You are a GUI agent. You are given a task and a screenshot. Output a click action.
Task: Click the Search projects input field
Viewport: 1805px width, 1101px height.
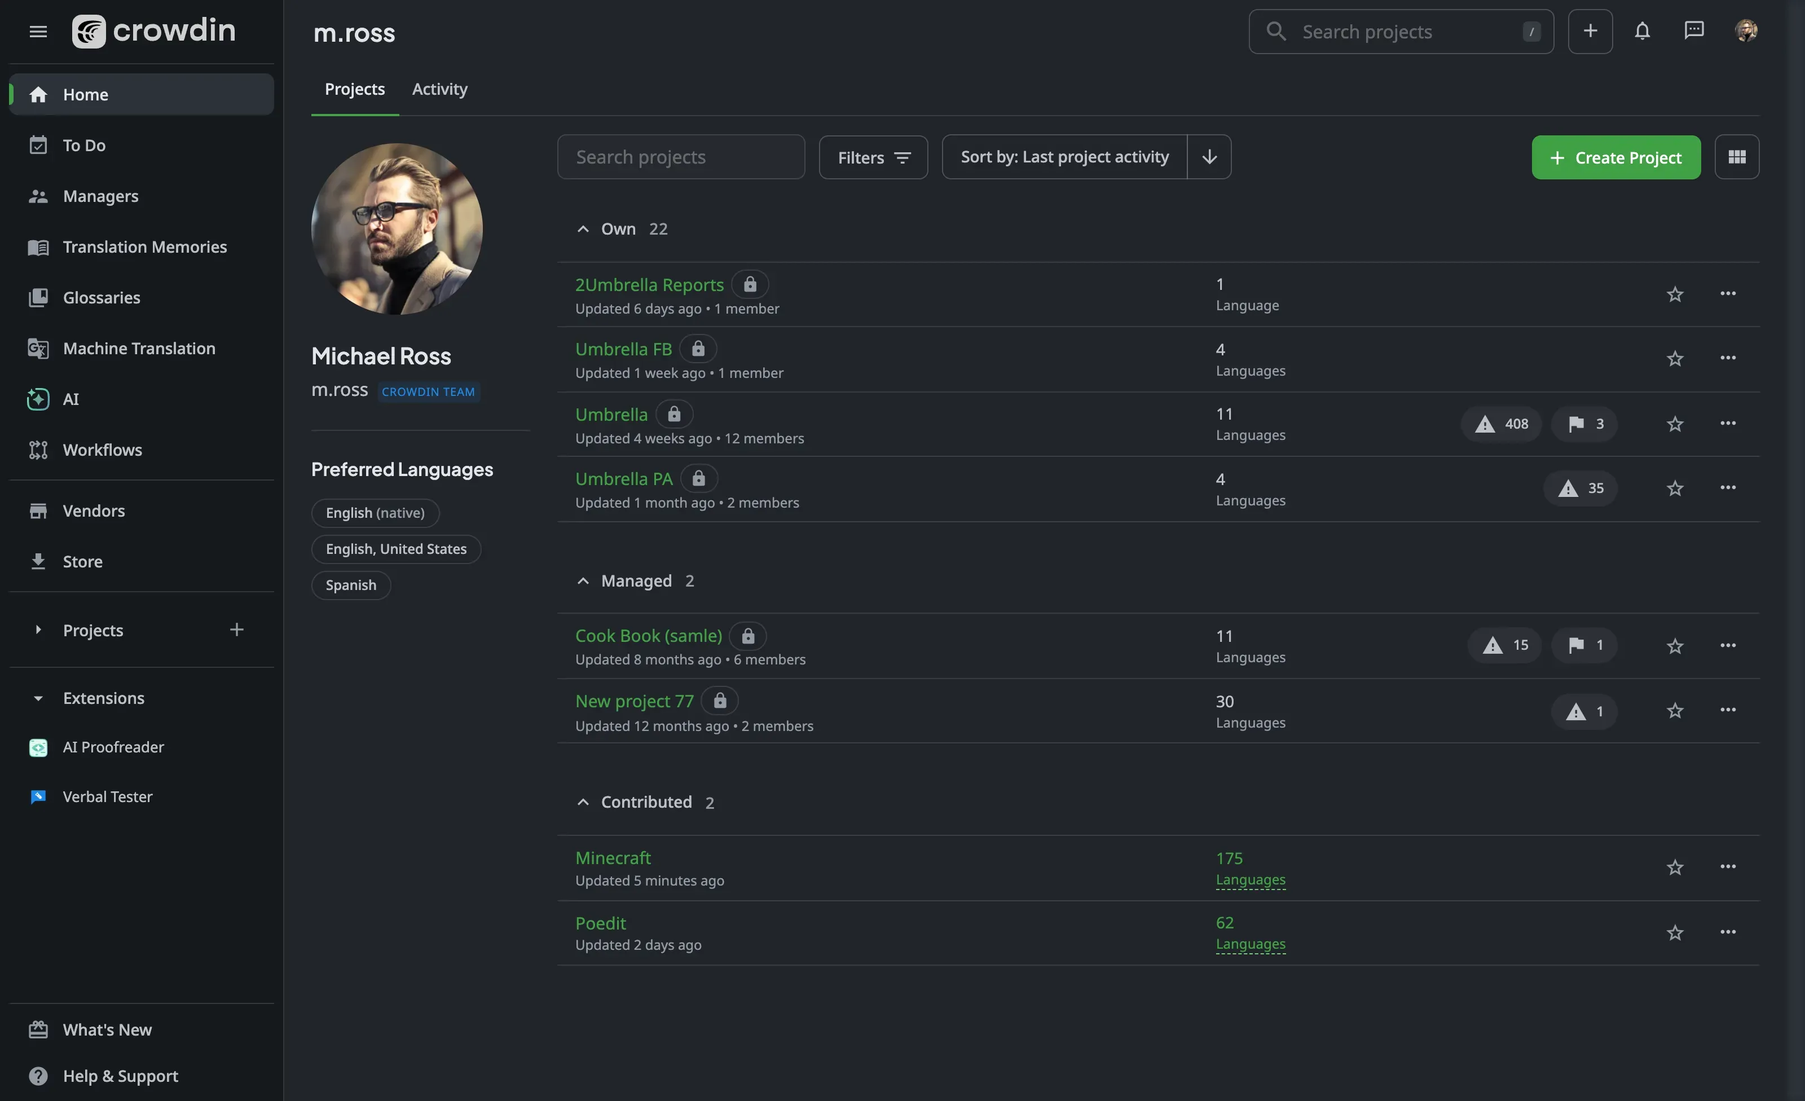[680, 157]
